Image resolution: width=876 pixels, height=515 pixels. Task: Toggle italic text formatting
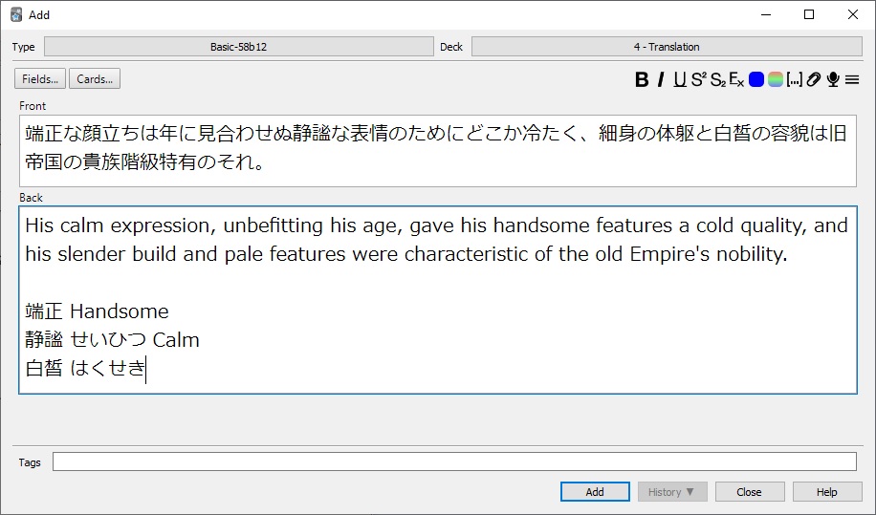[661, 80]
